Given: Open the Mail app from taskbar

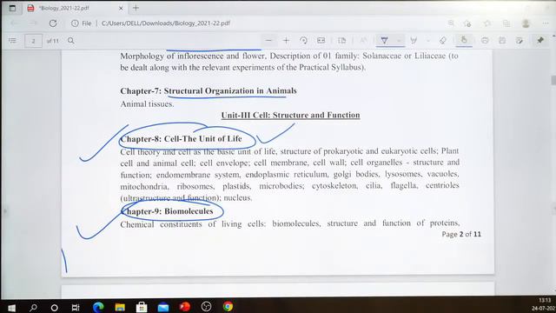Looking at the screenshot, I should [163, 307].
